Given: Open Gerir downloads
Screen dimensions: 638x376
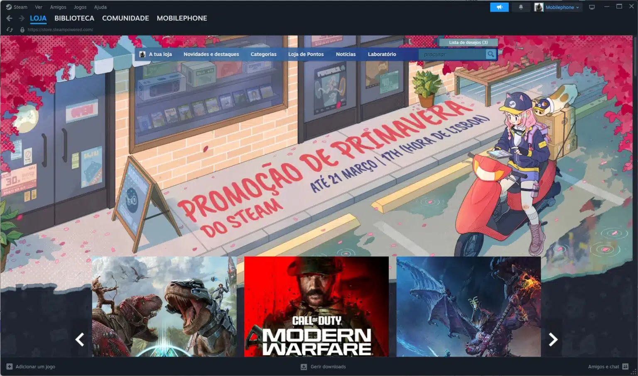Looking at the screenshot, I should (328, 366).
